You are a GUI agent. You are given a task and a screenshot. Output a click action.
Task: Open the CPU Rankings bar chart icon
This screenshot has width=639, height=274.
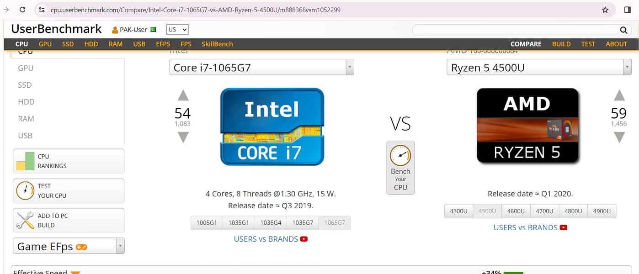pos(25,161)
